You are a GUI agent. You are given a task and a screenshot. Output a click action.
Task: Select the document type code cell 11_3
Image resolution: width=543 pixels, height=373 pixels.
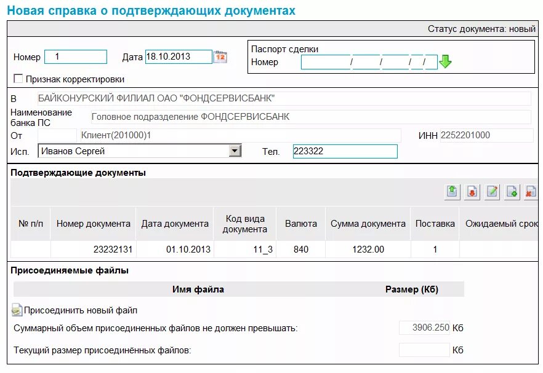point(245,249)
